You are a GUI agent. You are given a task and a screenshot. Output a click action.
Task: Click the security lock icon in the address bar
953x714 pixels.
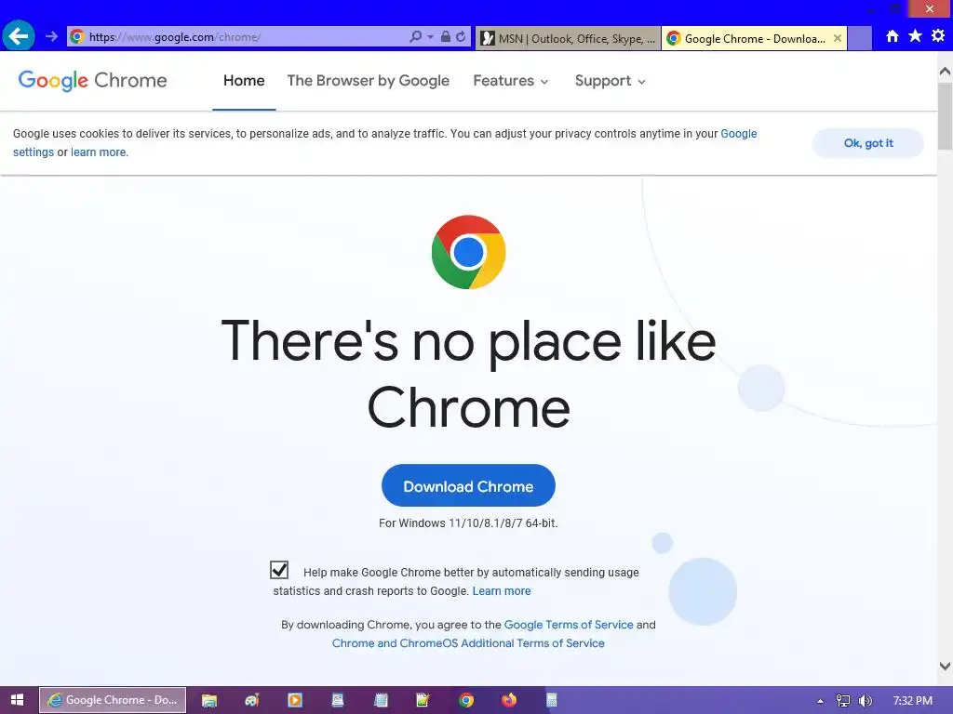tap(446, 36)
